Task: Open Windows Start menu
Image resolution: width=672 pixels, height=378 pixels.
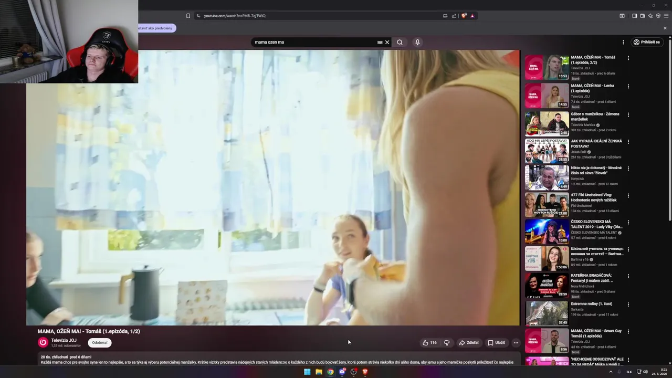Action: pos(307,372)
